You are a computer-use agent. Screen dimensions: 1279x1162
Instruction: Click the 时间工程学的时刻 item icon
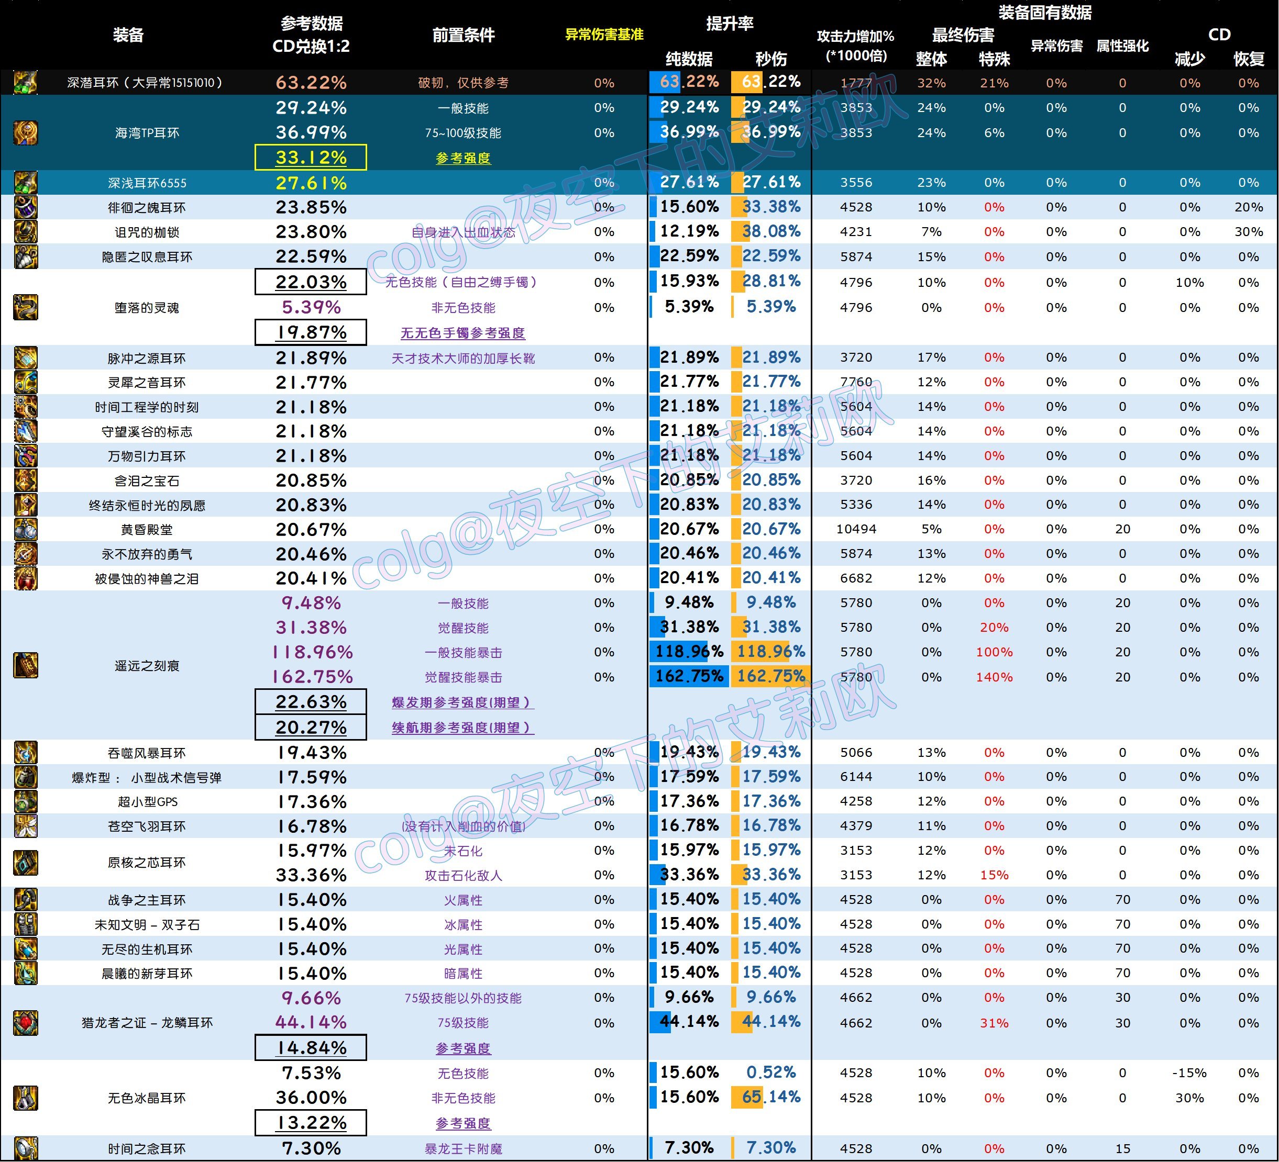(25, 407)
